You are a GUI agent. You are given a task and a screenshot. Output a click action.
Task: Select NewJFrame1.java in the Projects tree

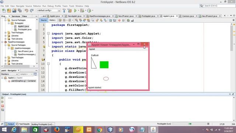(x=25, y=51)
